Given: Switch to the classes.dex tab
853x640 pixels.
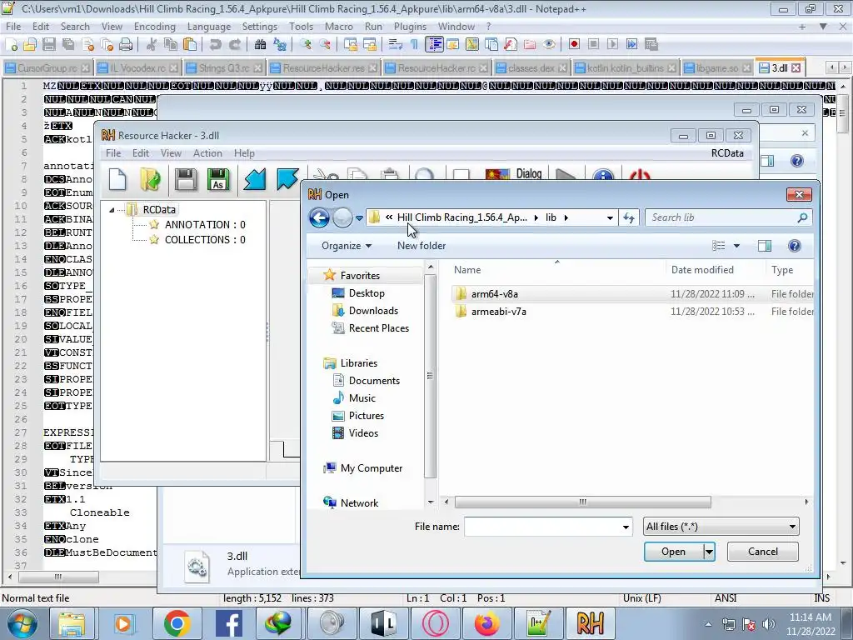Looking at the screenshot, I should (531, 68).
